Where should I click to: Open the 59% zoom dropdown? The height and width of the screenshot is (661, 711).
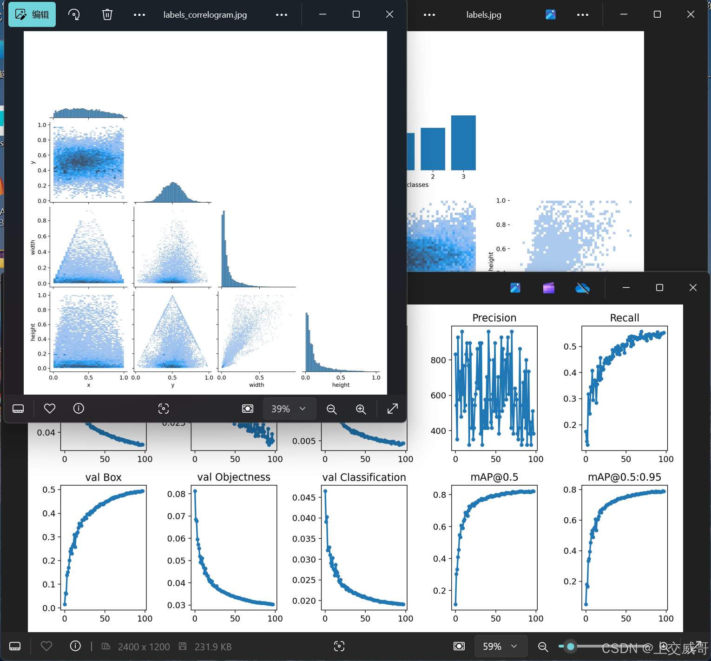click(x=500, y=646)
